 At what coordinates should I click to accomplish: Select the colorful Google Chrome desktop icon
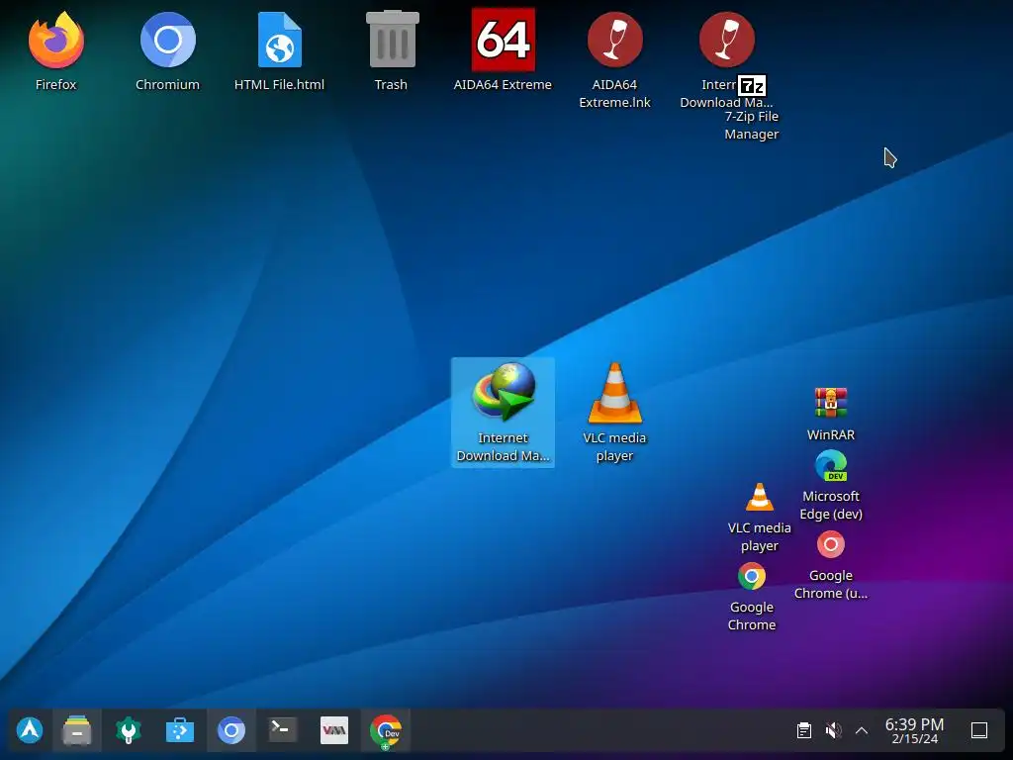[x=752, y=577]
